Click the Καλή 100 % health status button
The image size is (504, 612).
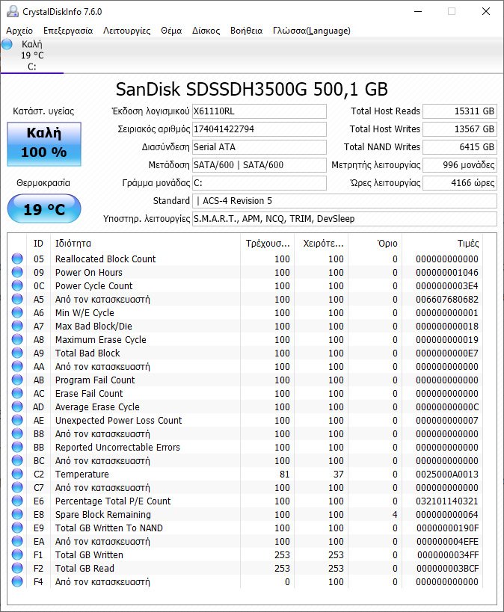click(x=44, y=144)
